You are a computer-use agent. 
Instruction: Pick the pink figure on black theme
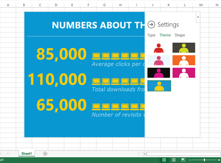pos(159,73)
